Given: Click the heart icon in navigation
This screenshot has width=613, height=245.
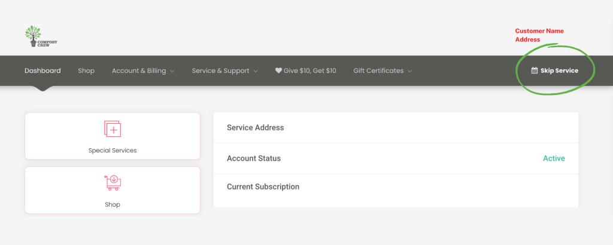Looking at the screenshot, I should click(x=278, y=71).
